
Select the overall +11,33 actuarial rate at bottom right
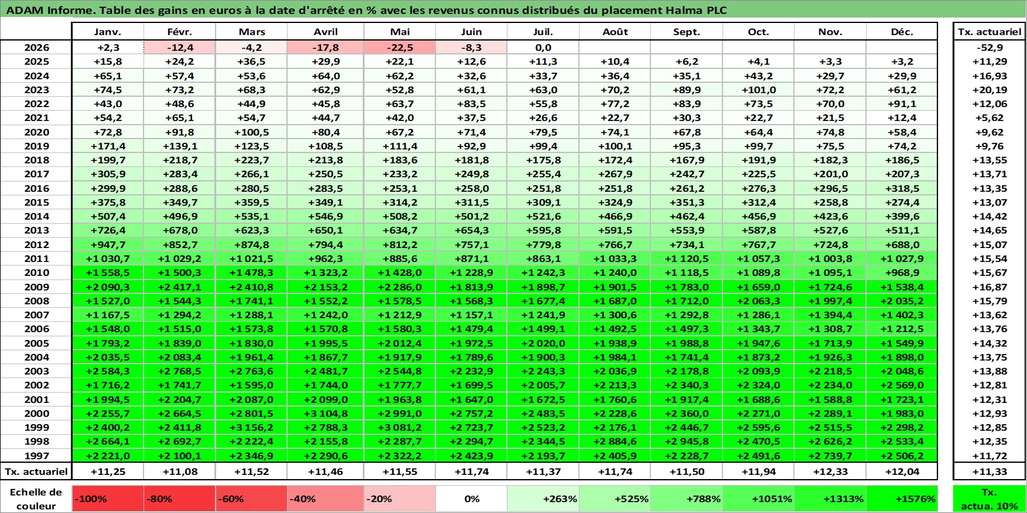(989, 471)
